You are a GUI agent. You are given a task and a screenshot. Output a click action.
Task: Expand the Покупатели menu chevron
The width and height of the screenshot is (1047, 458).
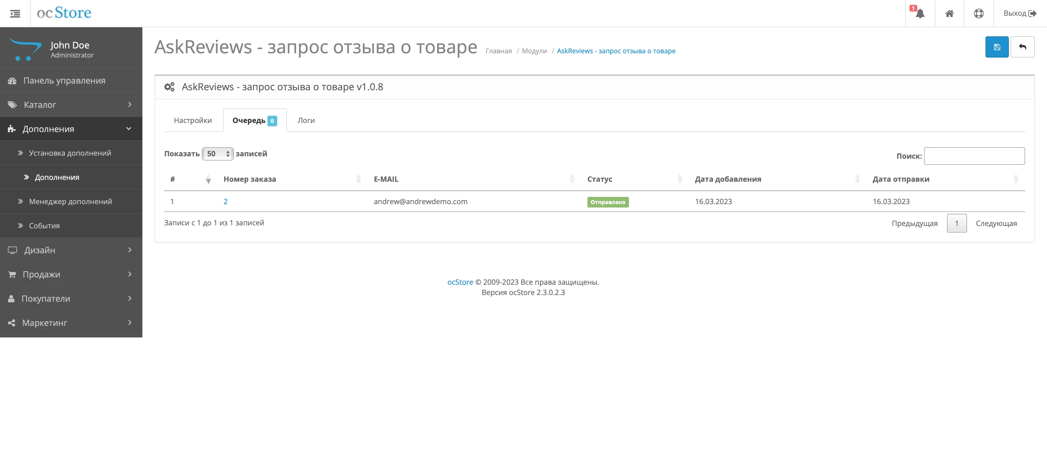tap(130, 298)
